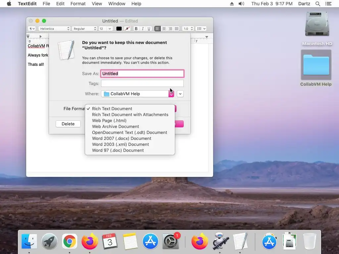This screenshot has width=339, height=254.
Task: Toggle underline formatting in the toolbar
Action: (x=149, y=29)
